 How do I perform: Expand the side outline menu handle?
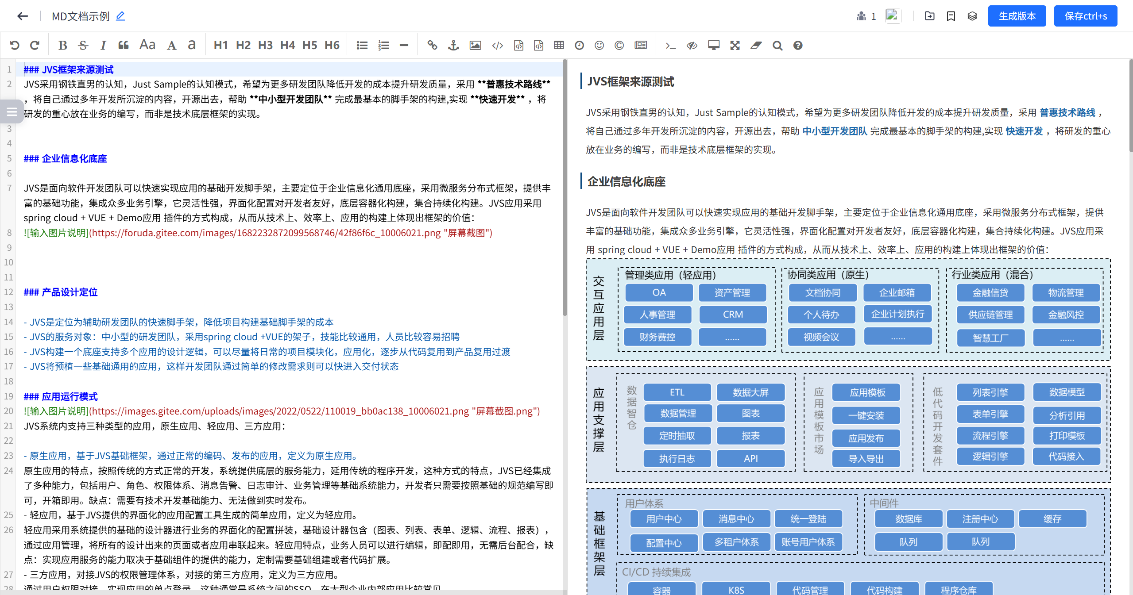pos(12,112)
